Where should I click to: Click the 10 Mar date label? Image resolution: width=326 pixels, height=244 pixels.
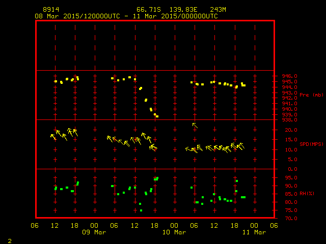(174, 232)
